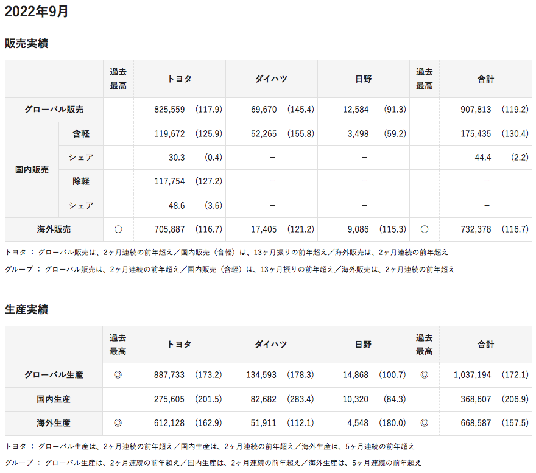Select the value 119,672
The image size is (536, 473).
pos(169,134)
